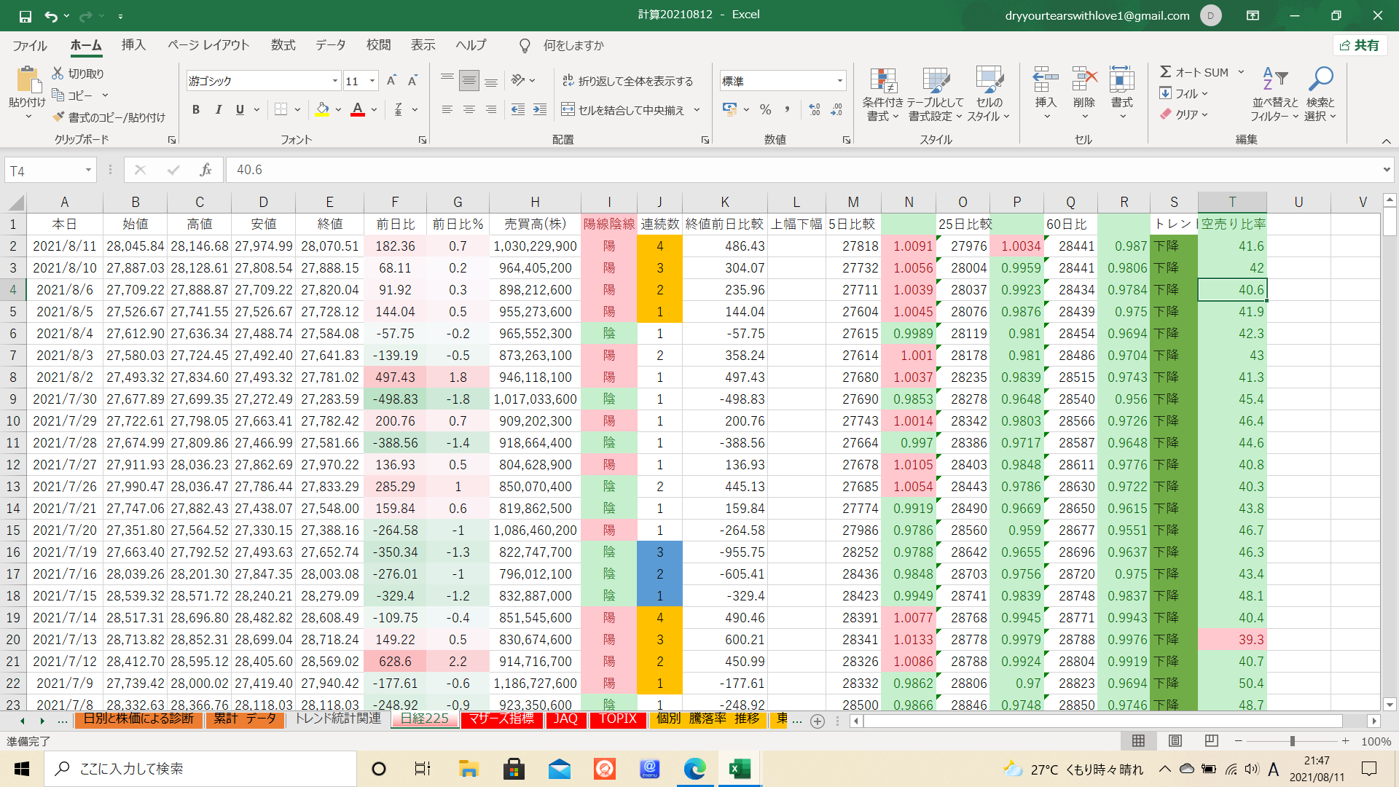Switch to the TOPIX sheet tab

(x=618, y=719)
